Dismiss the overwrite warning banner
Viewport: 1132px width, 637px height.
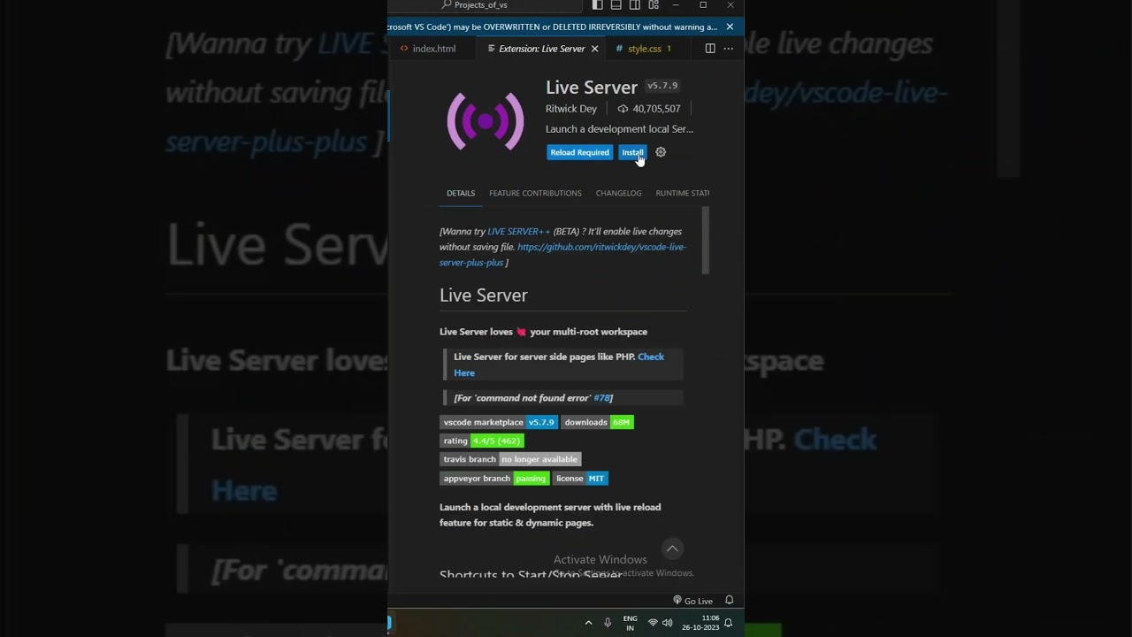tap(730, 27)
